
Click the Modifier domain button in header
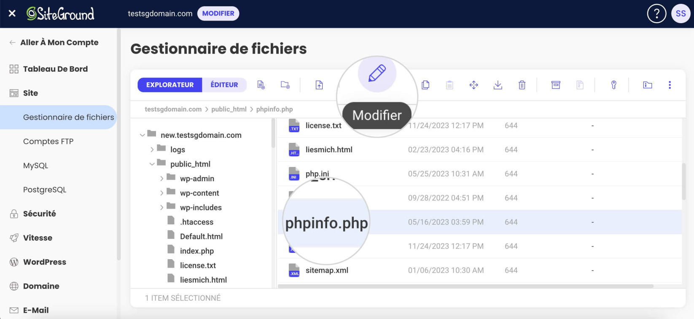coord(218,13)
